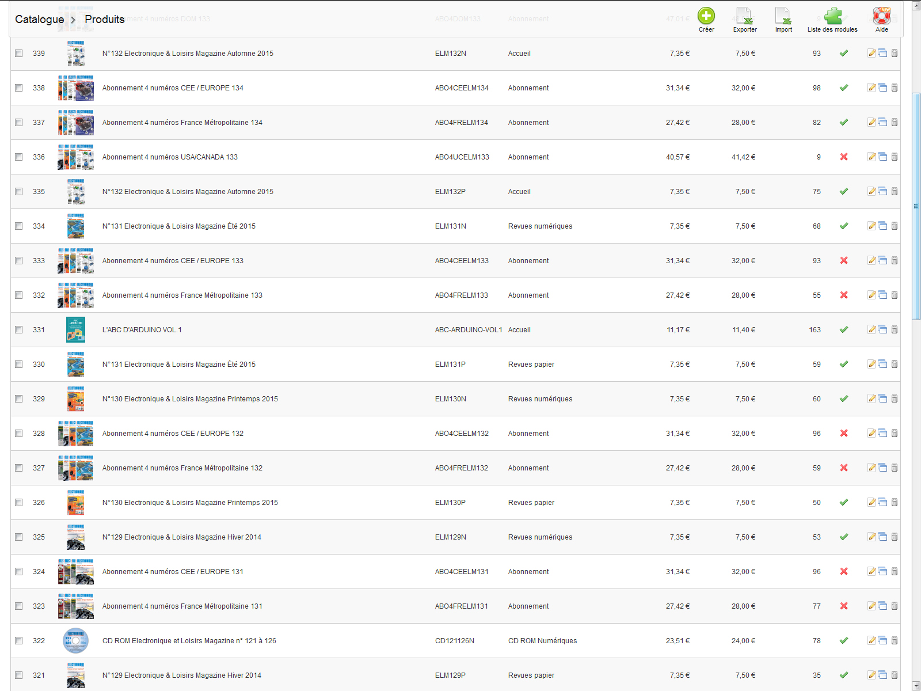Click thumbnail of product 338
921x691 pixels.
click(x=75, y=88)
